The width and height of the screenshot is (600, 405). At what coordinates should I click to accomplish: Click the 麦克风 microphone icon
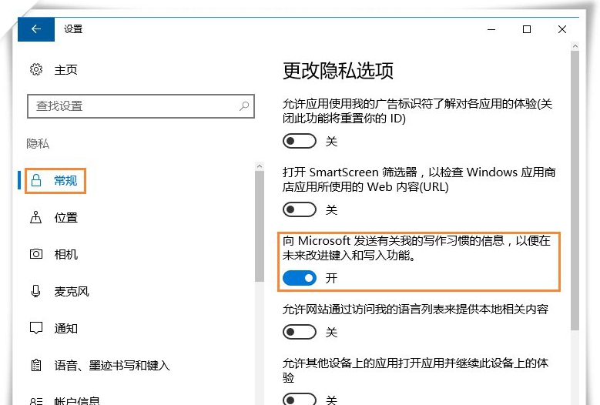[x=36, y=291]
